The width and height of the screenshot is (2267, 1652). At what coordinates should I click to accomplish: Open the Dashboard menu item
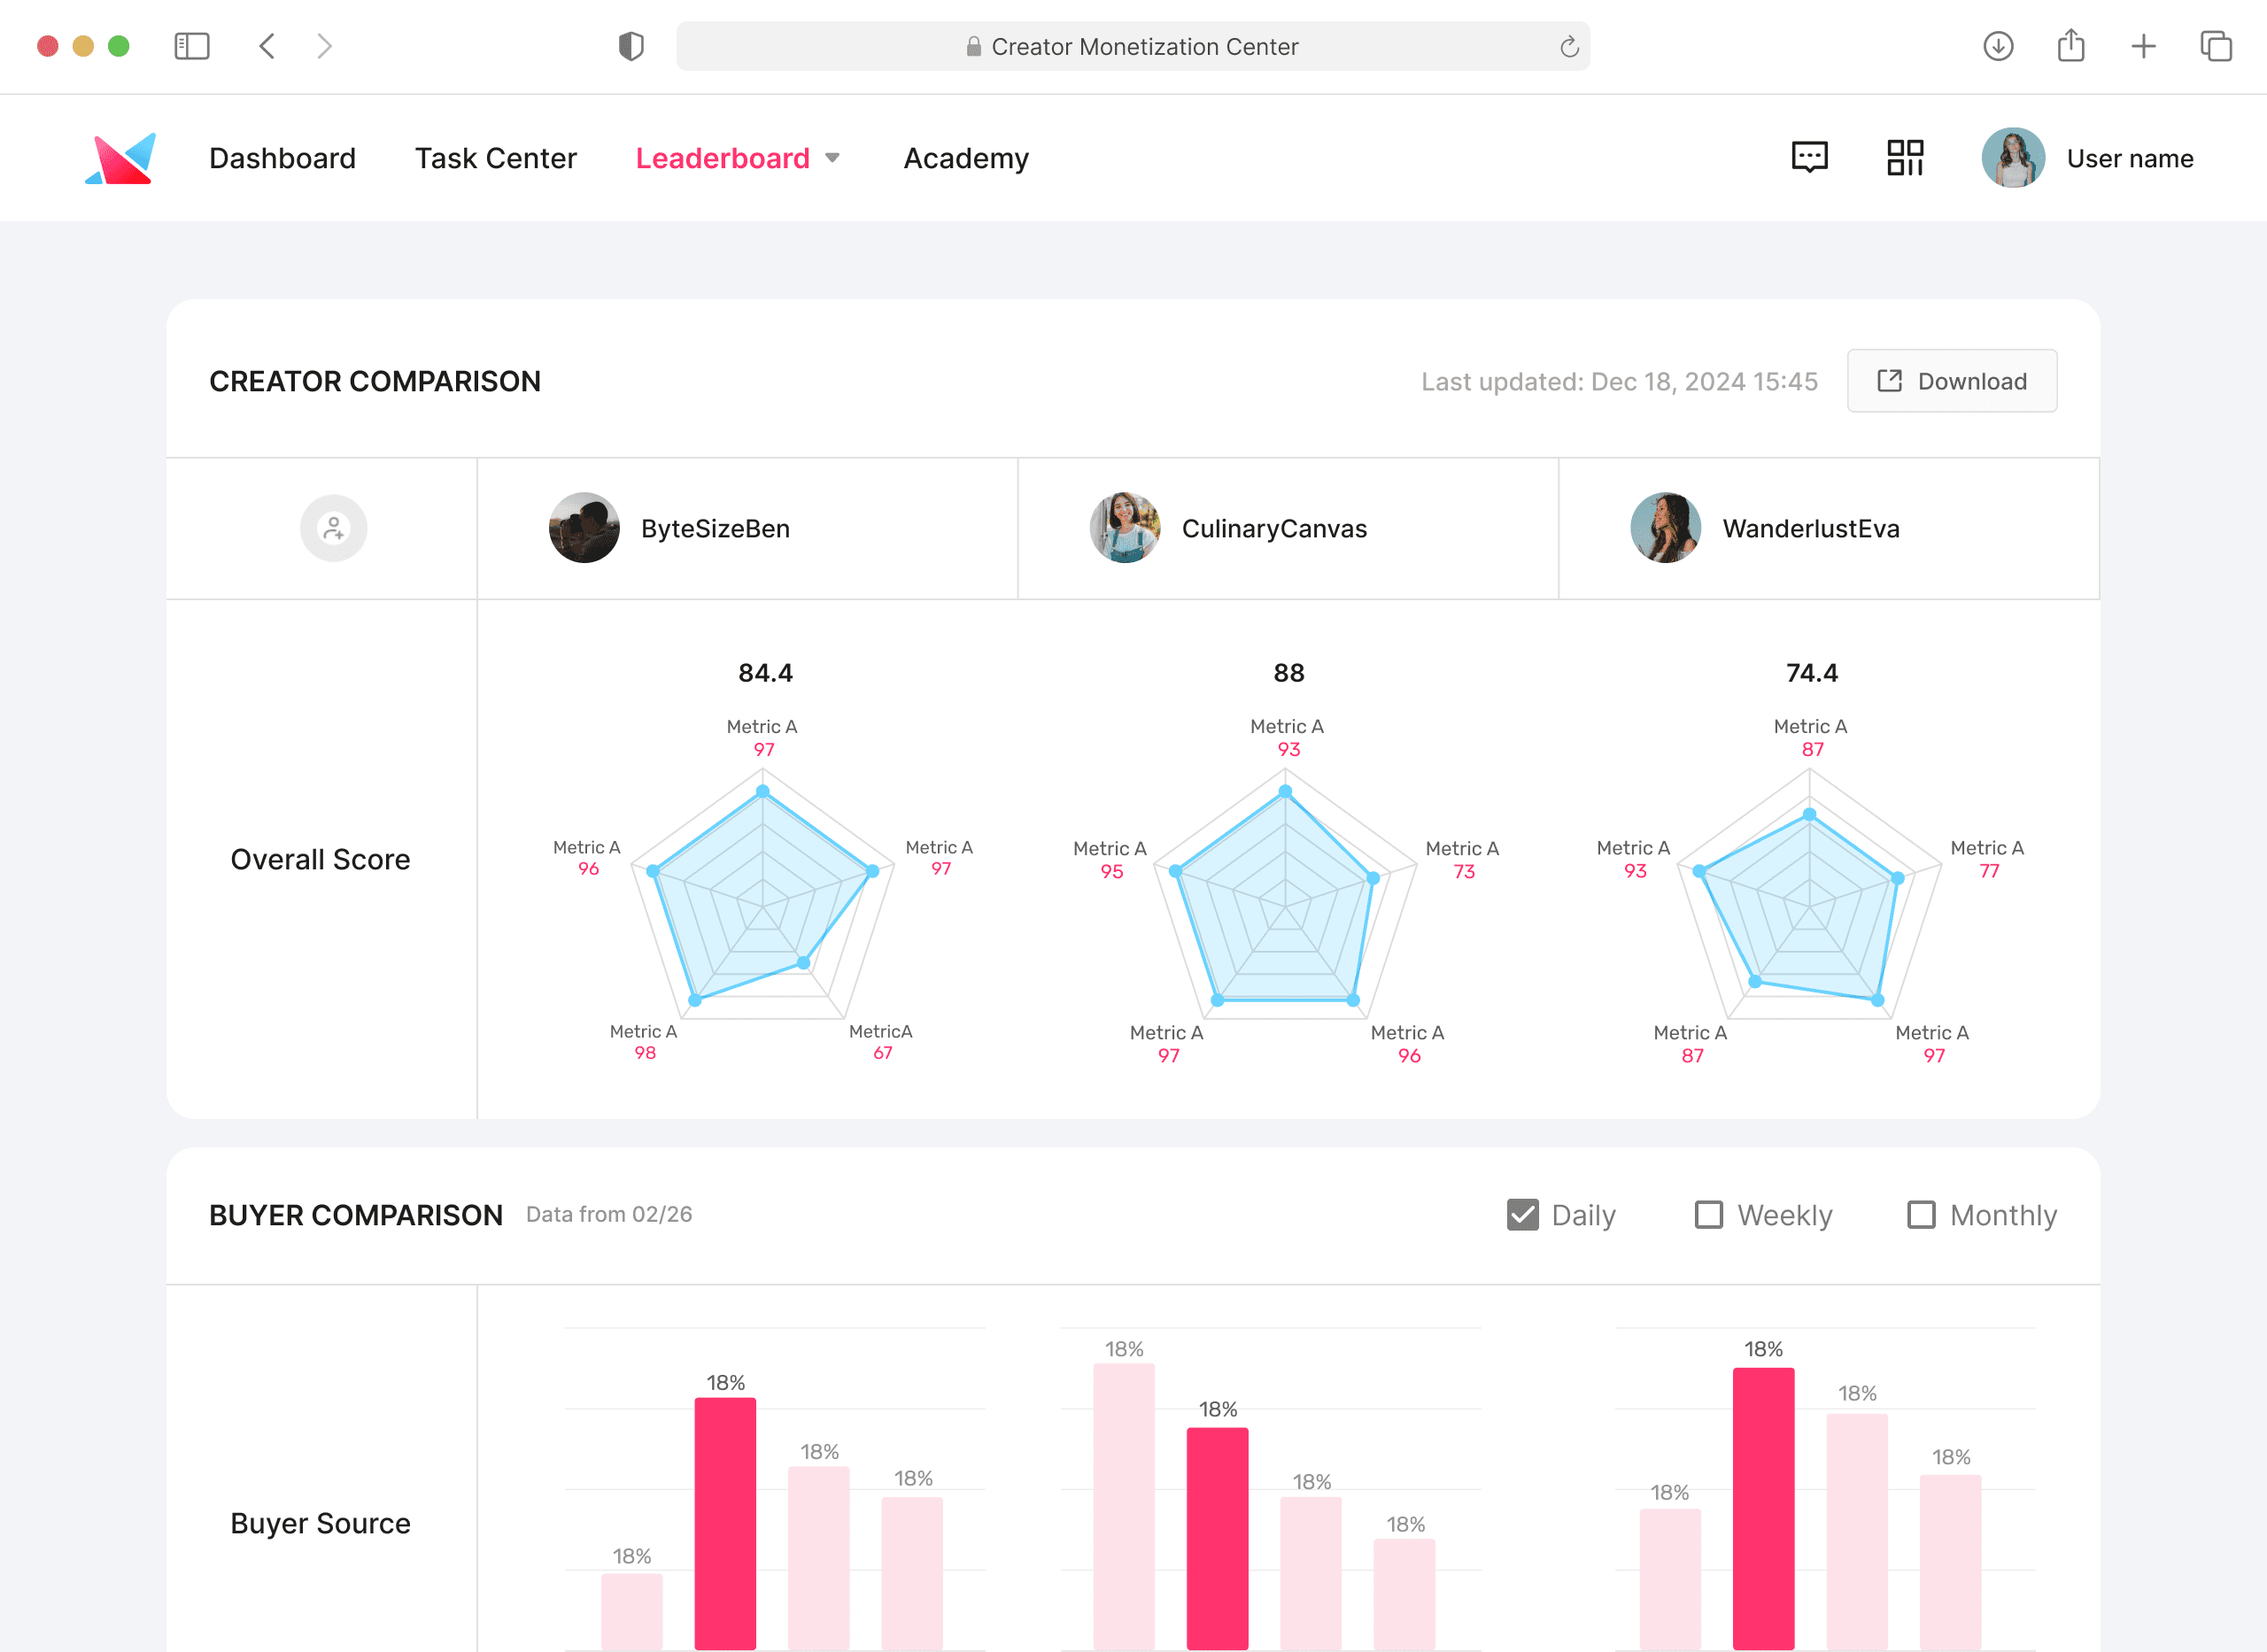(x=282, y=158)
